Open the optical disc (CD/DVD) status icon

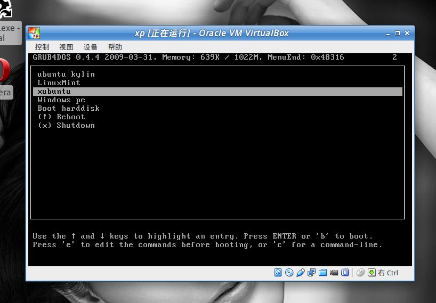point(289,273)
